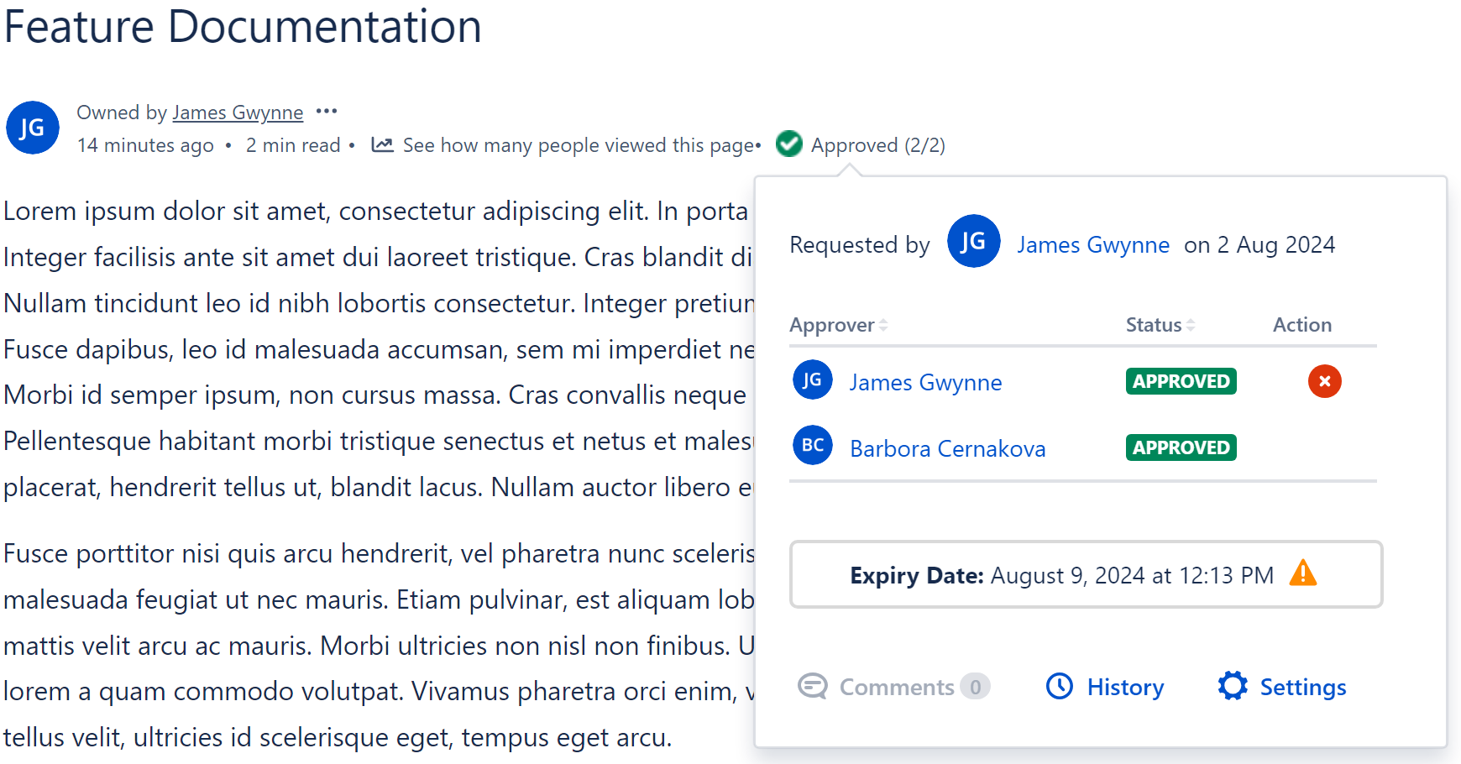
Task: Click James Gwynne in Requested by line
Action: coord(1092,244)
